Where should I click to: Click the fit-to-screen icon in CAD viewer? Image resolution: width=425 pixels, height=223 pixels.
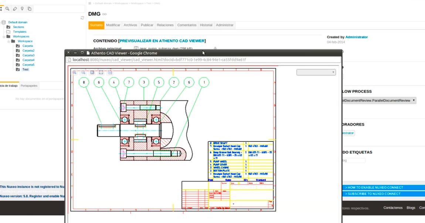click(101, 73)
